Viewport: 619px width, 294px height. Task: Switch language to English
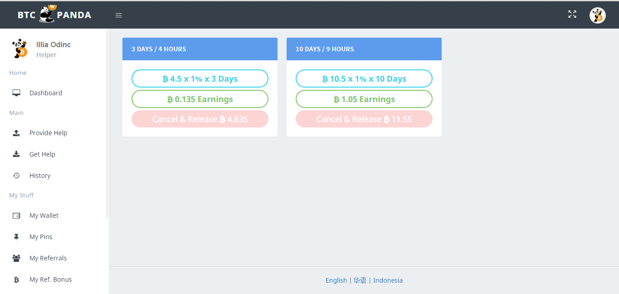click(x=336, y=280)
